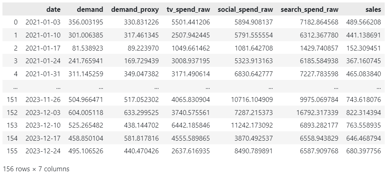Click demand value 81.538923
This screenshot has height=179, width=388.
pyautogui.click(x=89, y=48)
